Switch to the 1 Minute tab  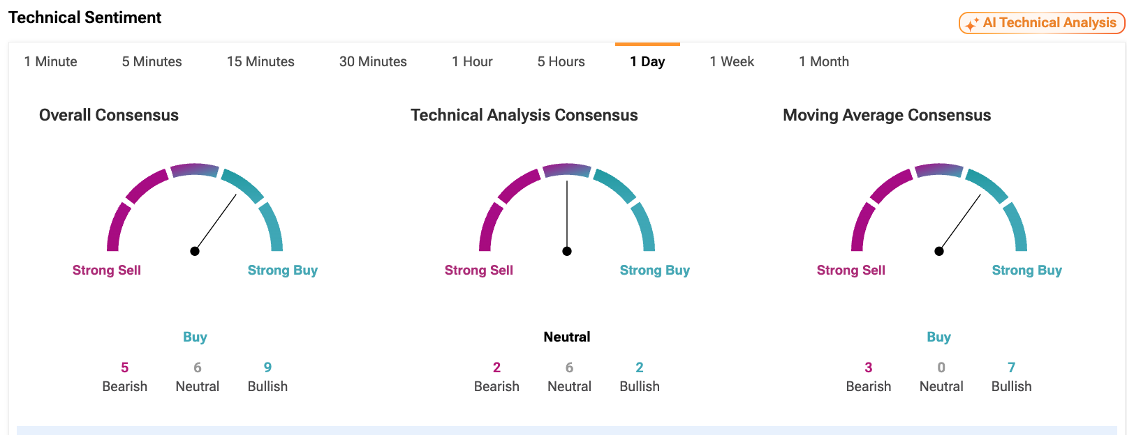[x=50, y=61]
